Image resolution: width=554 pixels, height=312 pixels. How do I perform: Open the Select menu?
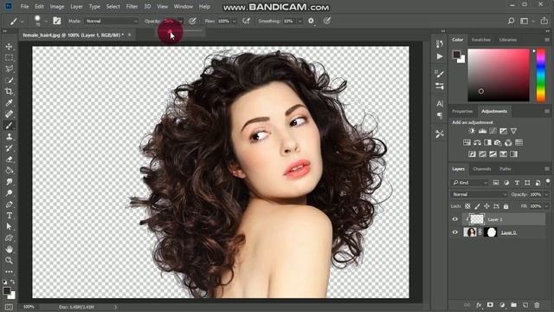[113, 6]
